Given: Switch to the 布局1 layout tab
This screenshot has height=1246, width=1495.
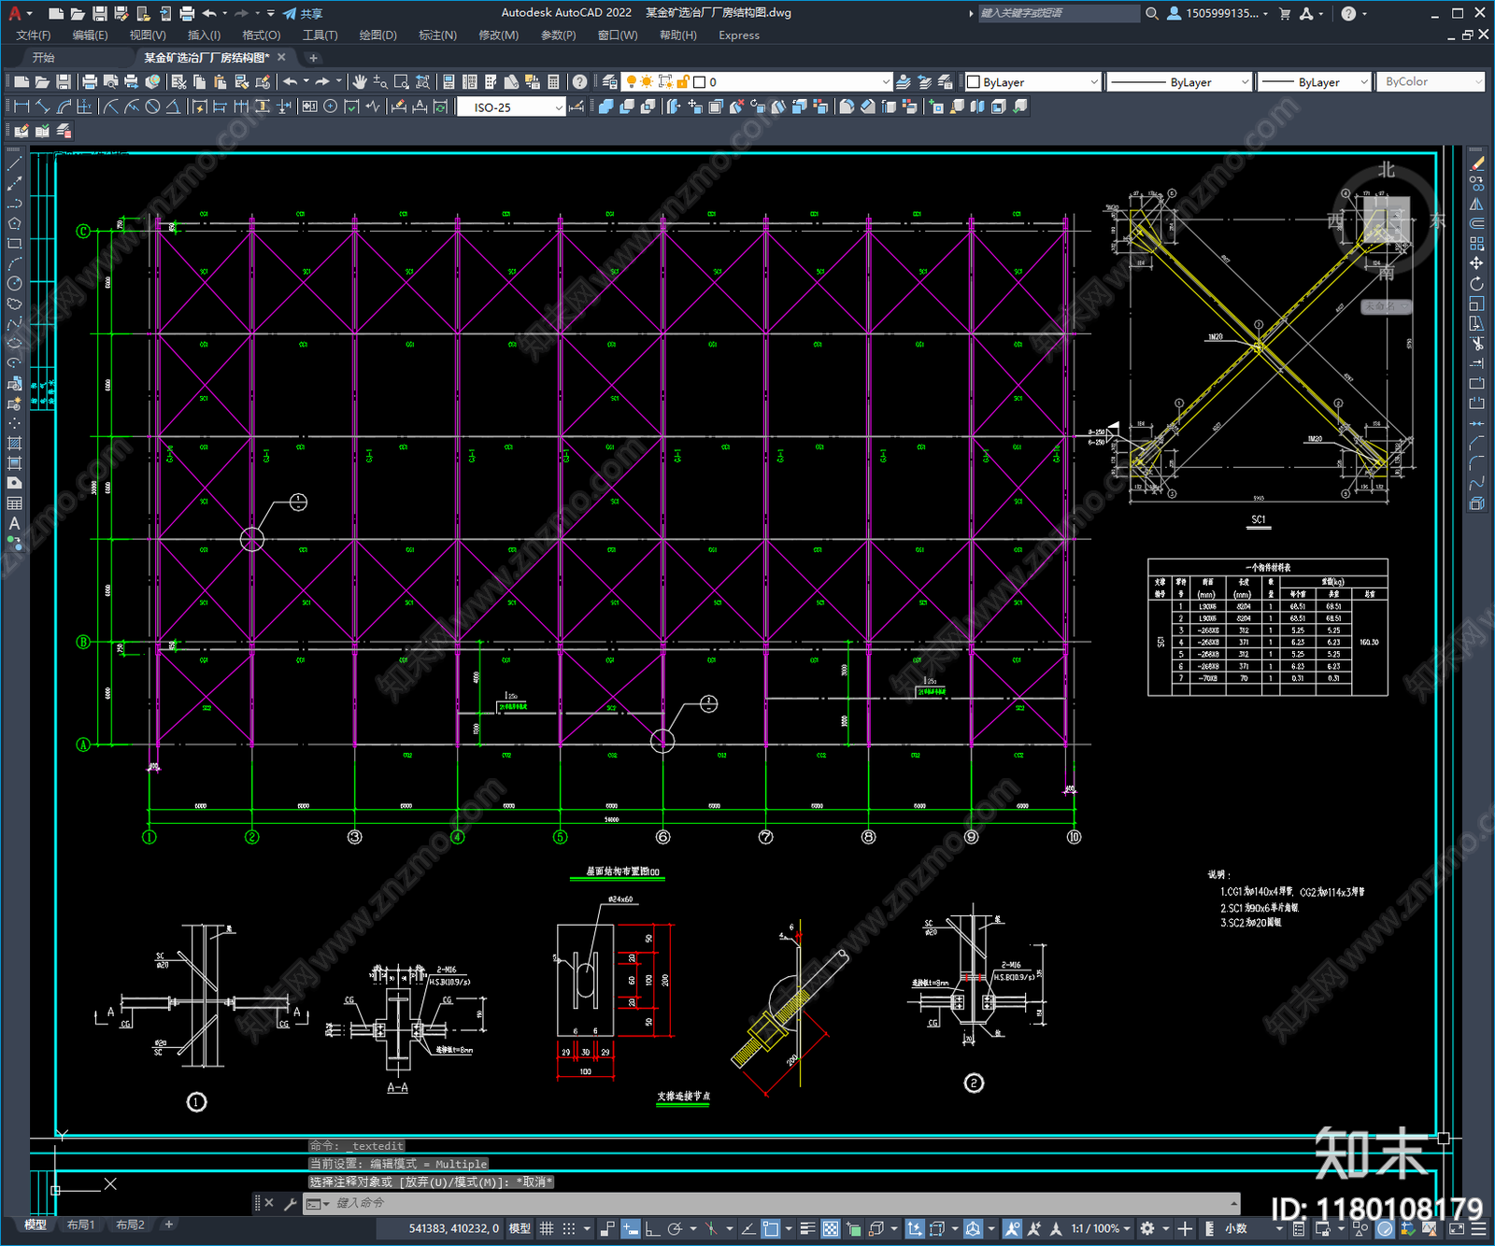Looking at the screenshot, I should (80, 1225).
